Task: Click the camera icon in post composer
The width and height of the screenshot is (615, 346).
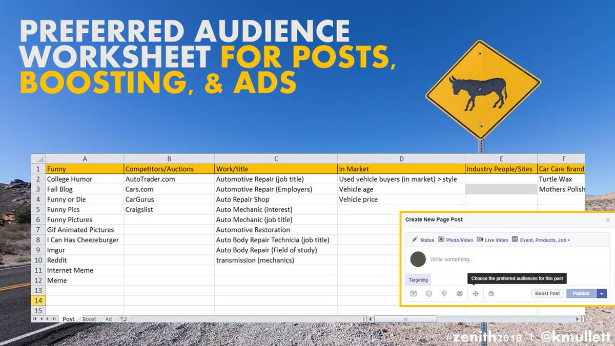Action: point(414,293)
